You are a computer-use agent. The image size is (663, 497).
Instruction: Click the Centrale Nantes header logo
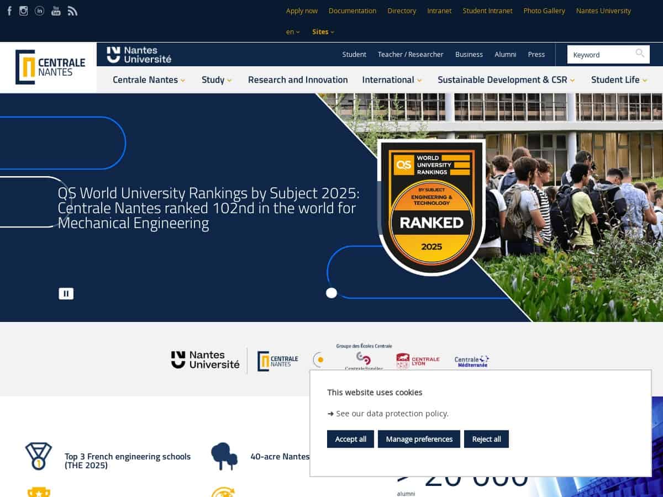click(50, 67)
